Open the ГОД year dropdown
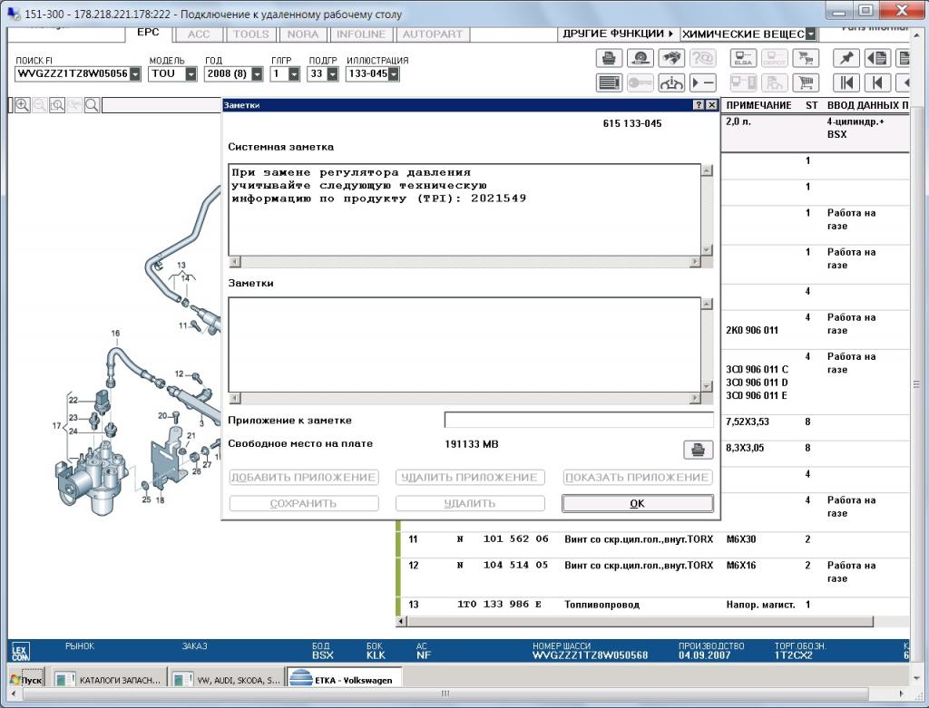The width and height of the screenshot is (929, 708). (257, 74)
